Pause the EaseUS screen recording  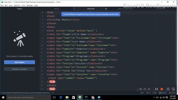[x=156, y=89]
